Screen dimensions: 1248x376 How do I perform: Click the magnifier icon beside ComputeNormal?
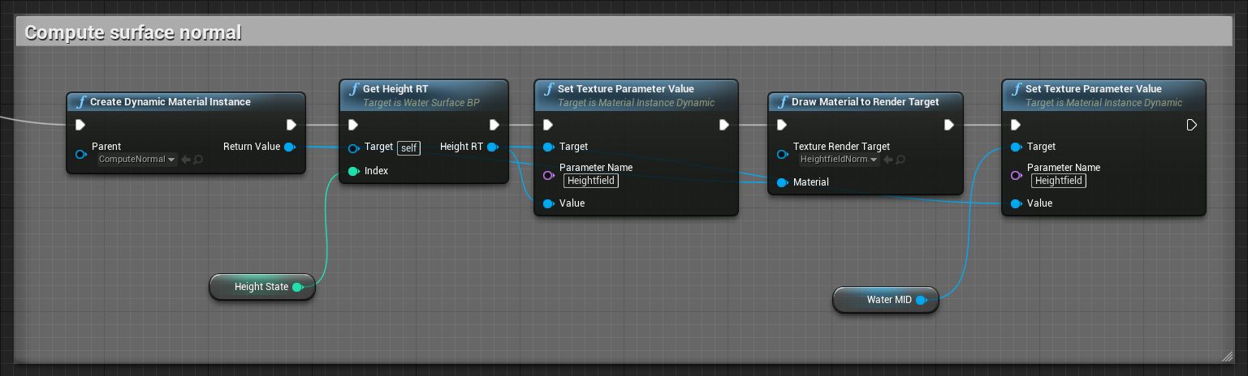pyautogui.click(x=198, y=160)
